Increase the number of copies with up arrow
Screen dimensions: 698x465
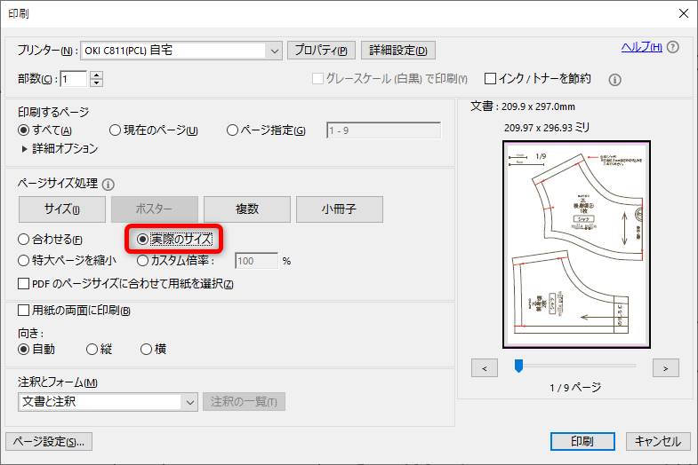click(97, 75)
